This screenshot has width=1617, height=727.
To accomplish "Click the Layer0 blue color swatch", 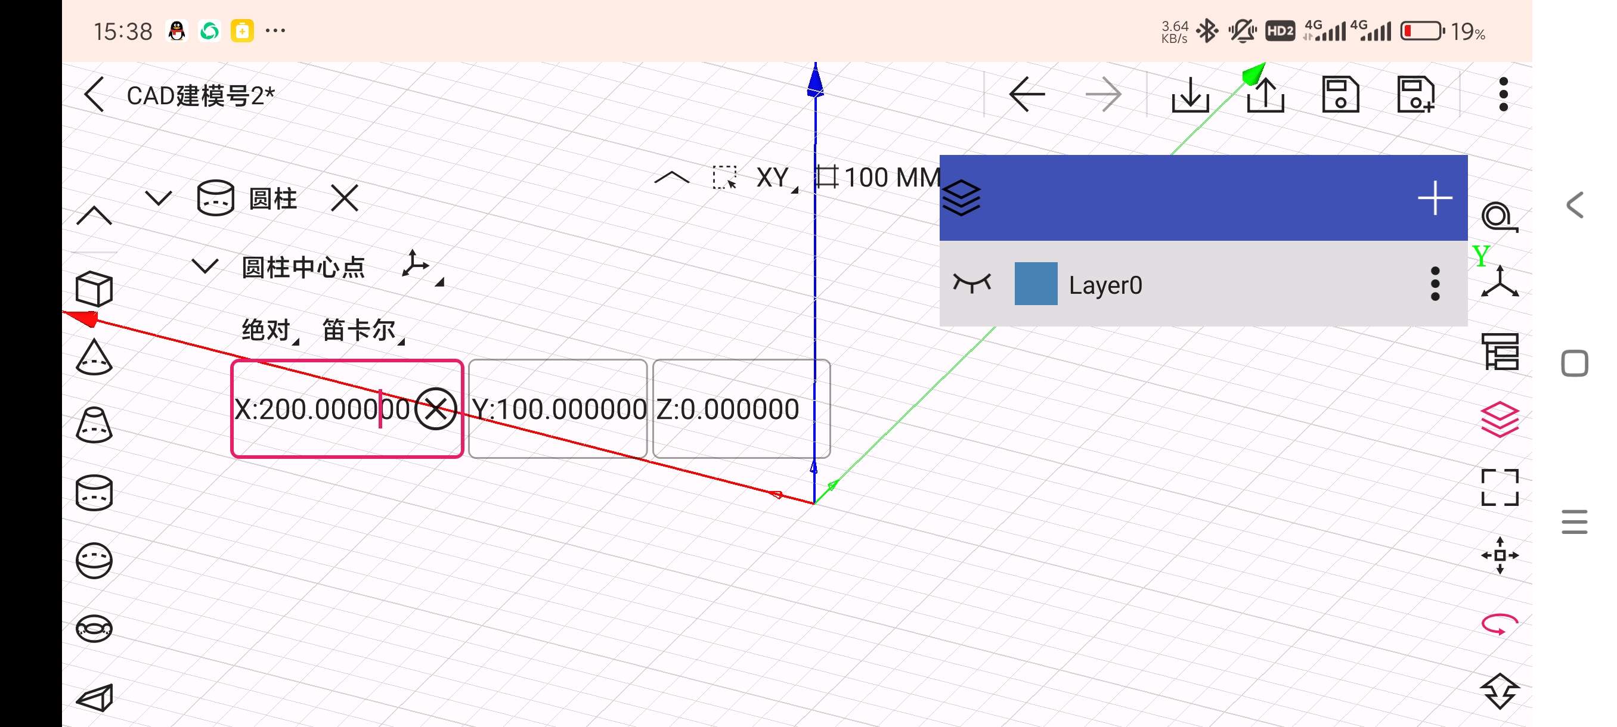I will coord(1035,284).
